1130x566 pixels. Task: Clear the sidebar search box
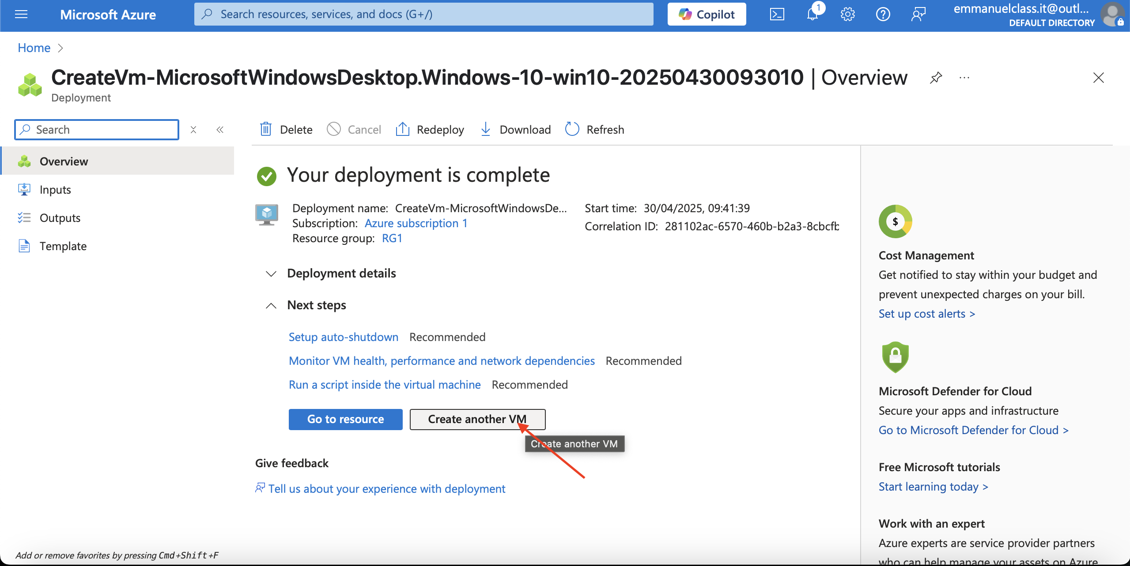tap(193, 130)
